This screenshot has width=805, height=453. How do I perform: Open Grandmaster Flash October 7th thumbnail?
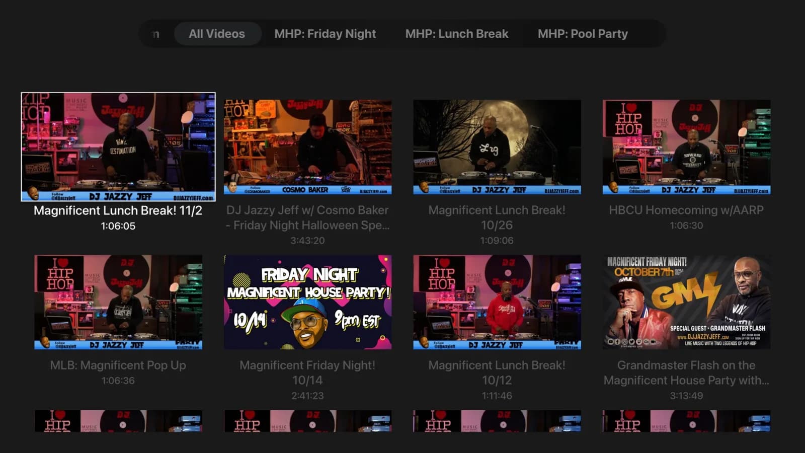click(x=686, y=302)
